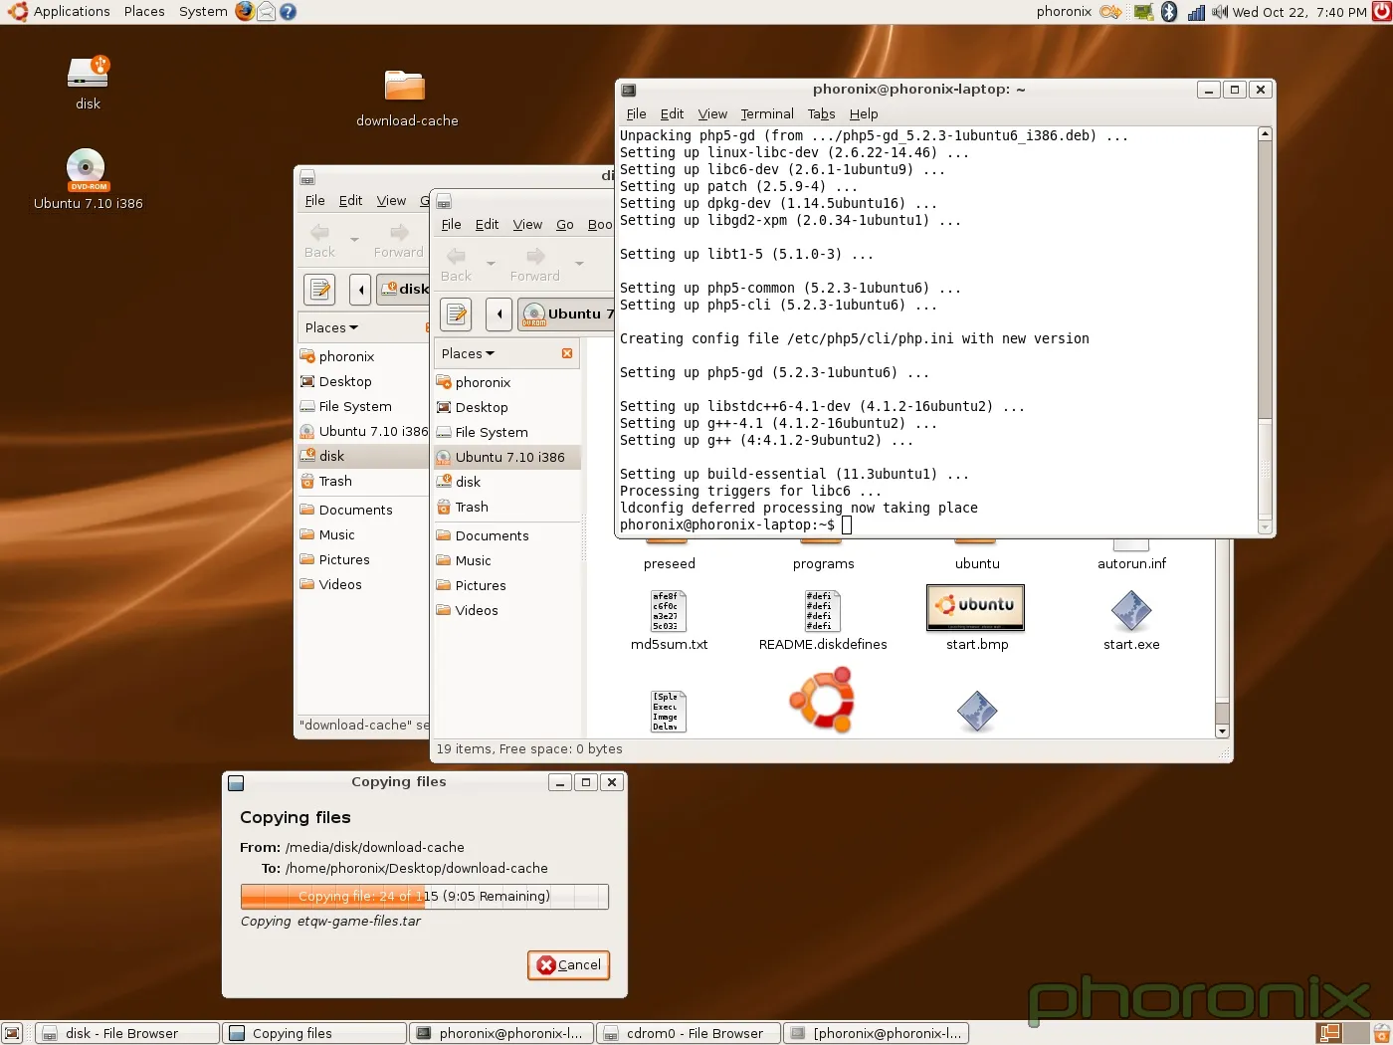The width and height of the screenshot is (1393, 1045).
Task: Open Tabs menu in terminal window
Action: (x=821, y=114)
